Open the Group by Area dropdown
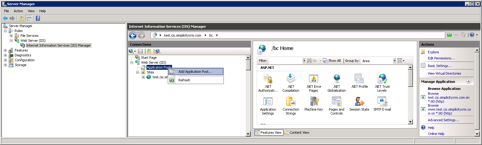The image size is (482, 145). pyautogui.click(x=395, y=61)
